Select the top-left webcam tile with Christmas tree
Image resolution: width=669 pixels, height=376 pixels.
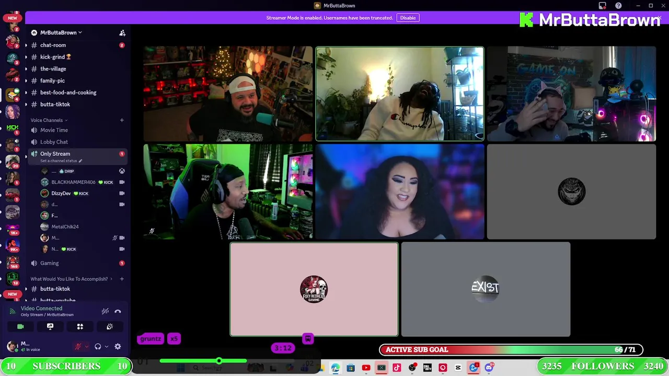(228, 94)
